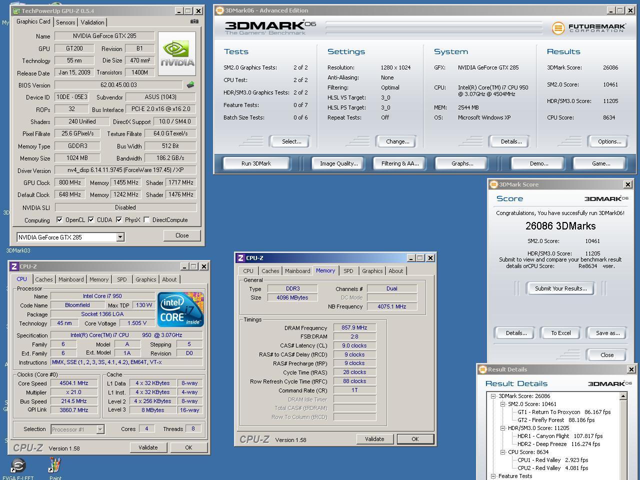
Task: Click the Save as button
Action: coord(607,333)
